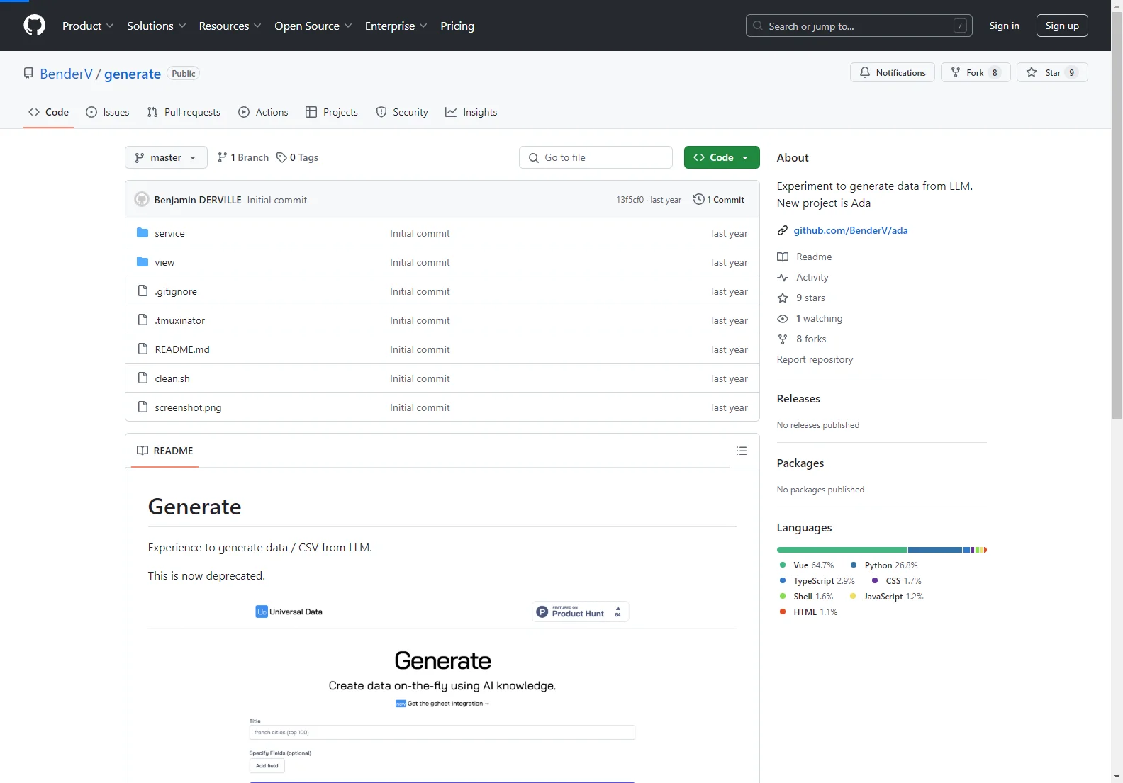Click the .tmuxinator file icon
Screen dimensions: 1123x783
pos(143,320)
